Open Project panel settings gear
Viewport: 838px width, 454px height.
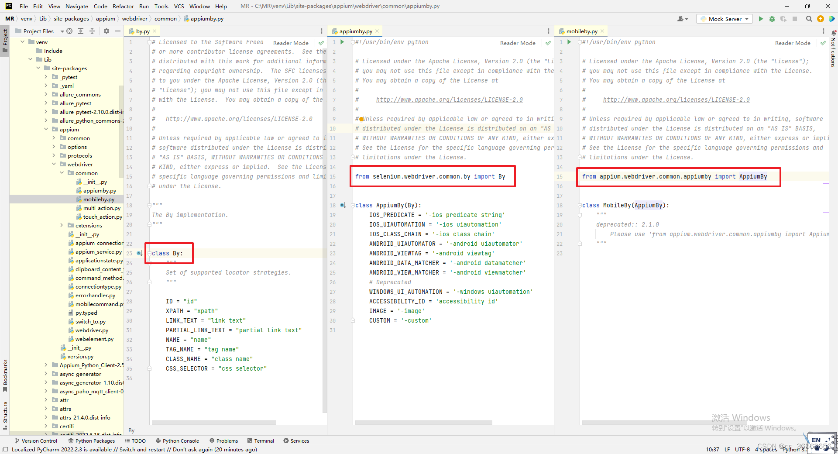click(x=106, y=31)
